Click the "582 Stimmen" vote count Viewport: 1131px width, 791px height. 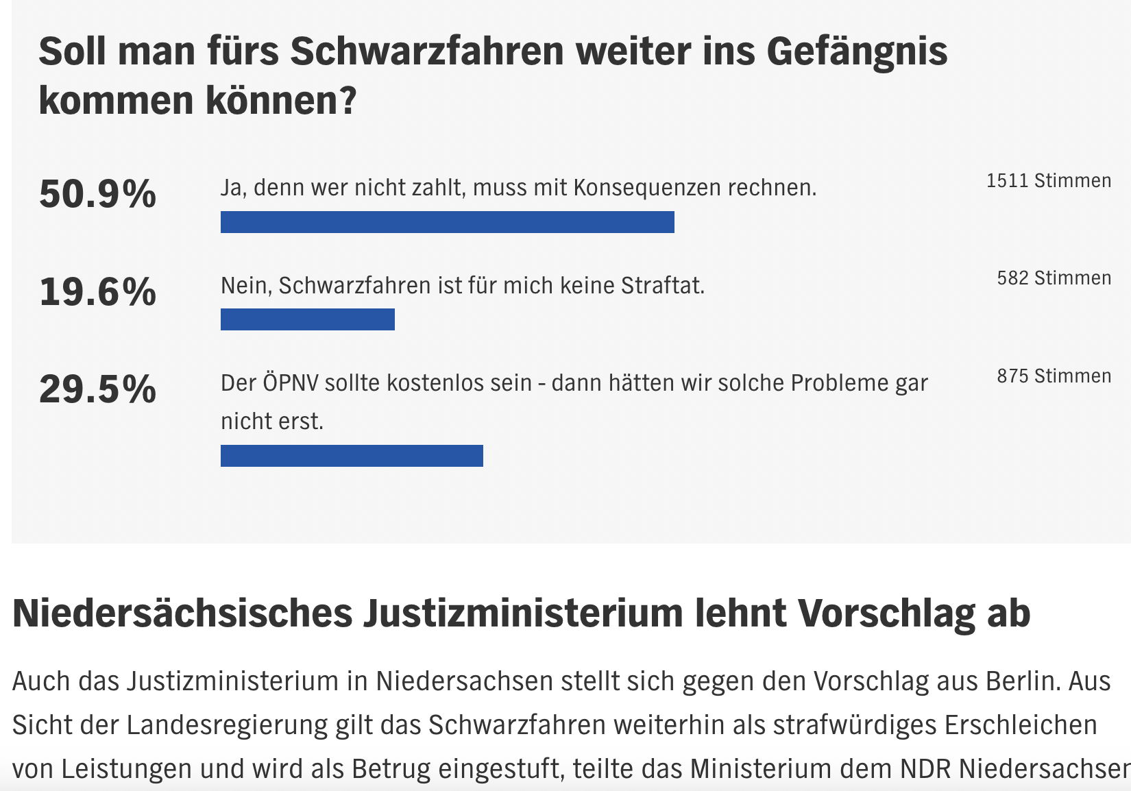point(1054,278)
